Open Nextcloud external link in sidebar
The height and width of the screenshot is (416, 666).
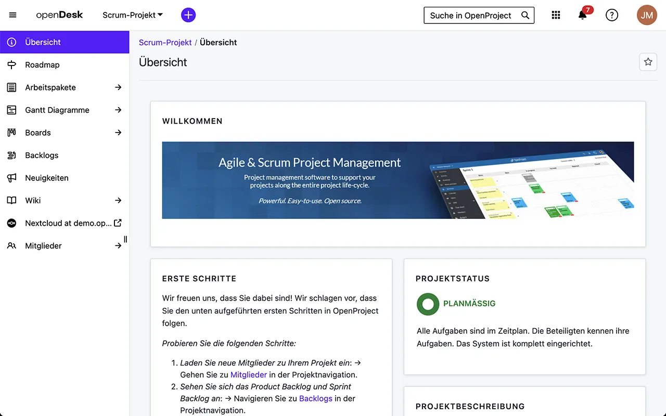[x=68, y=223]
